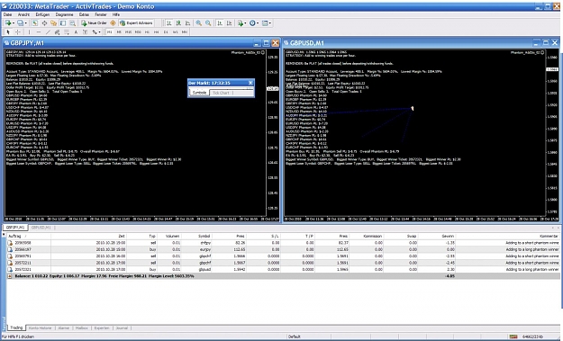Viewport: 563px width, 341px height.
Task: Click connection status bars in status bar
Action: coord(513,337)
